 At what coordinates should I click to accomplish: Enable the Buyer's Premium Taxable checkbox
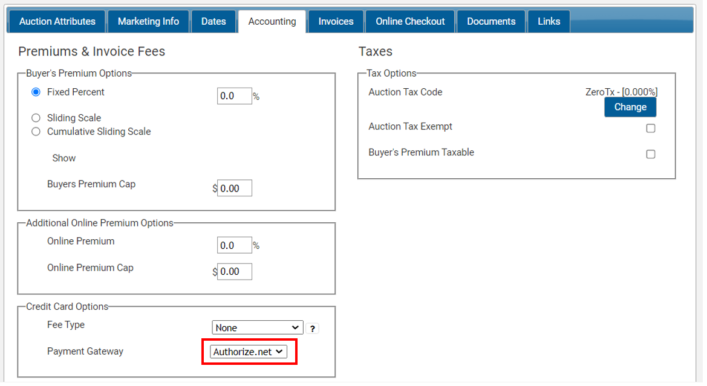651,154
